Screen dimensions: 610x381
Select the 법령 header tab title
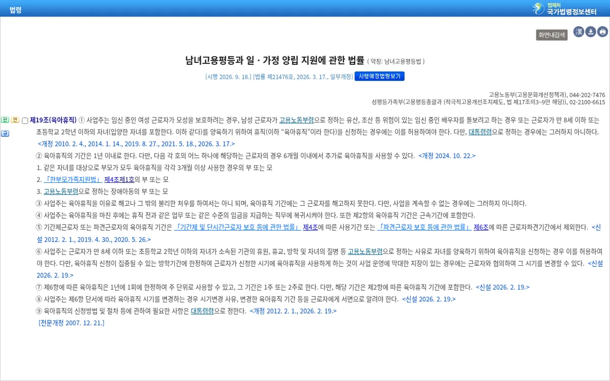(15, 9)
